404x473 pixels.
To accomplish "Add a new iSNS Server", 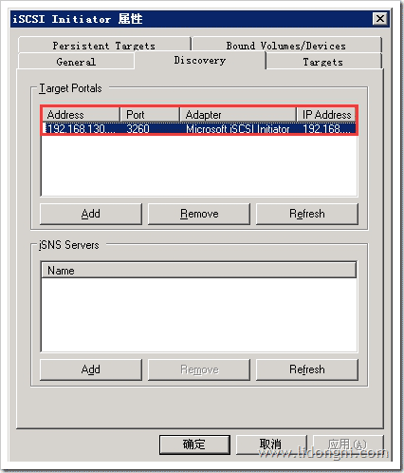I will click(91, 369).
